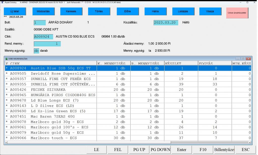Click the F10 button in bottom bar
The height and width of the screenshot is (155, 258).
point(203,149)
